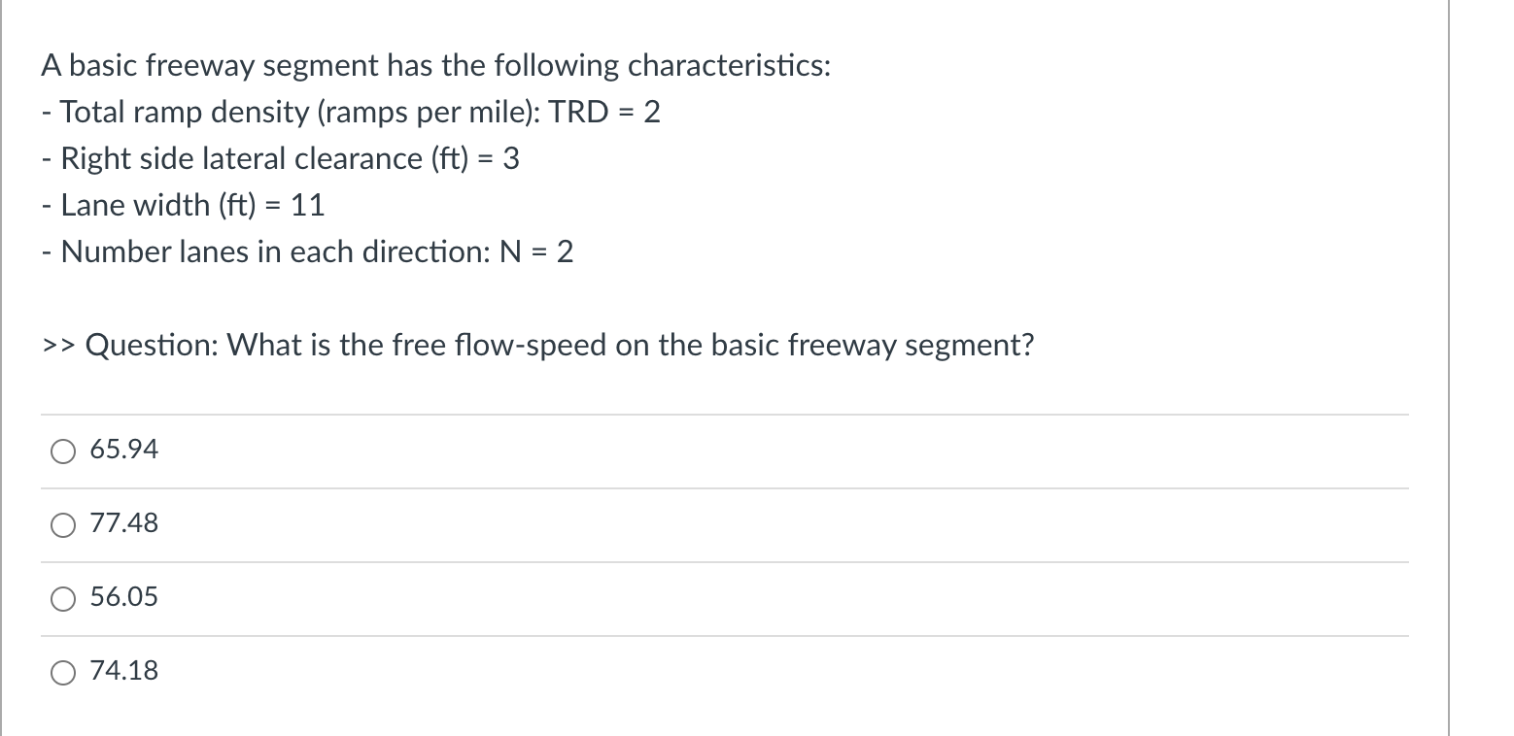Viewport: 1514px width, 736px height.
Task: Select the answer option 65.94
Action: click(x=122, y=450)
